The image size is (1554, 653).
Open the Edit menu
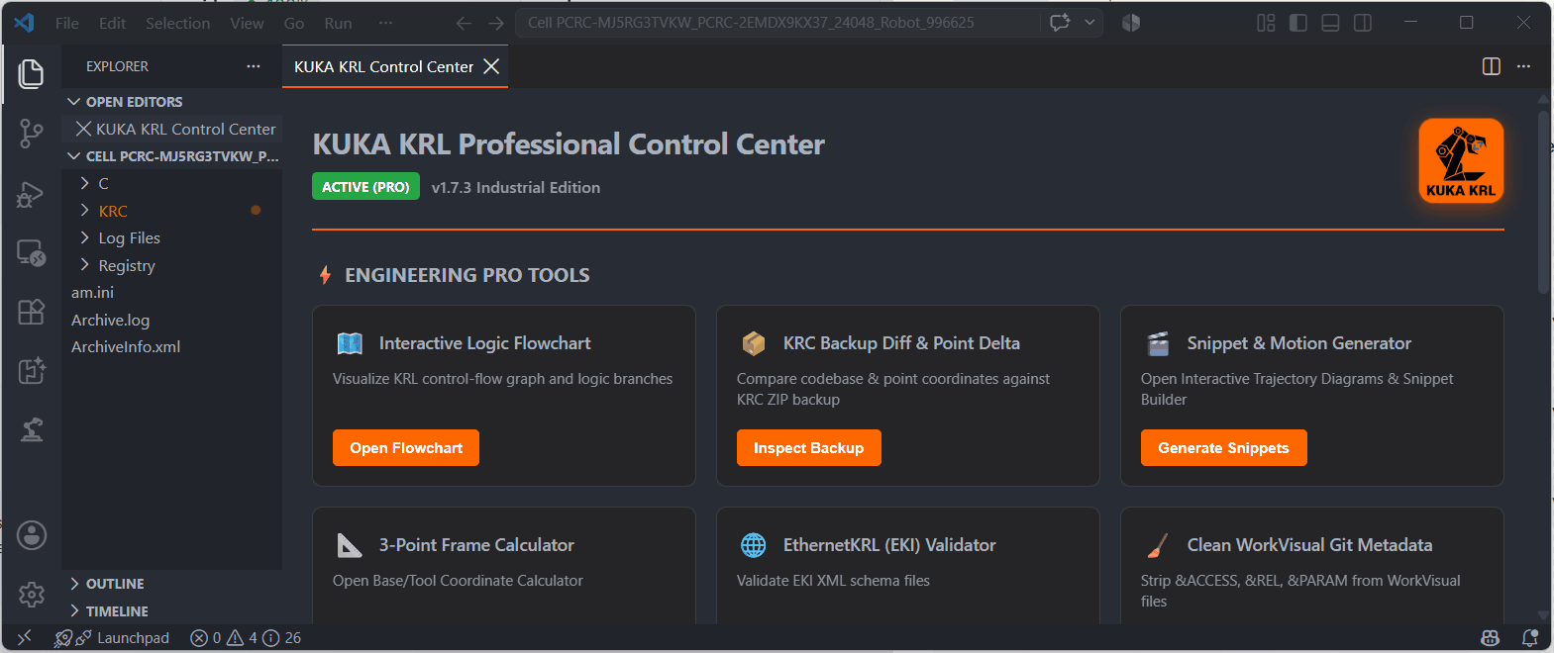click(112, 23)
